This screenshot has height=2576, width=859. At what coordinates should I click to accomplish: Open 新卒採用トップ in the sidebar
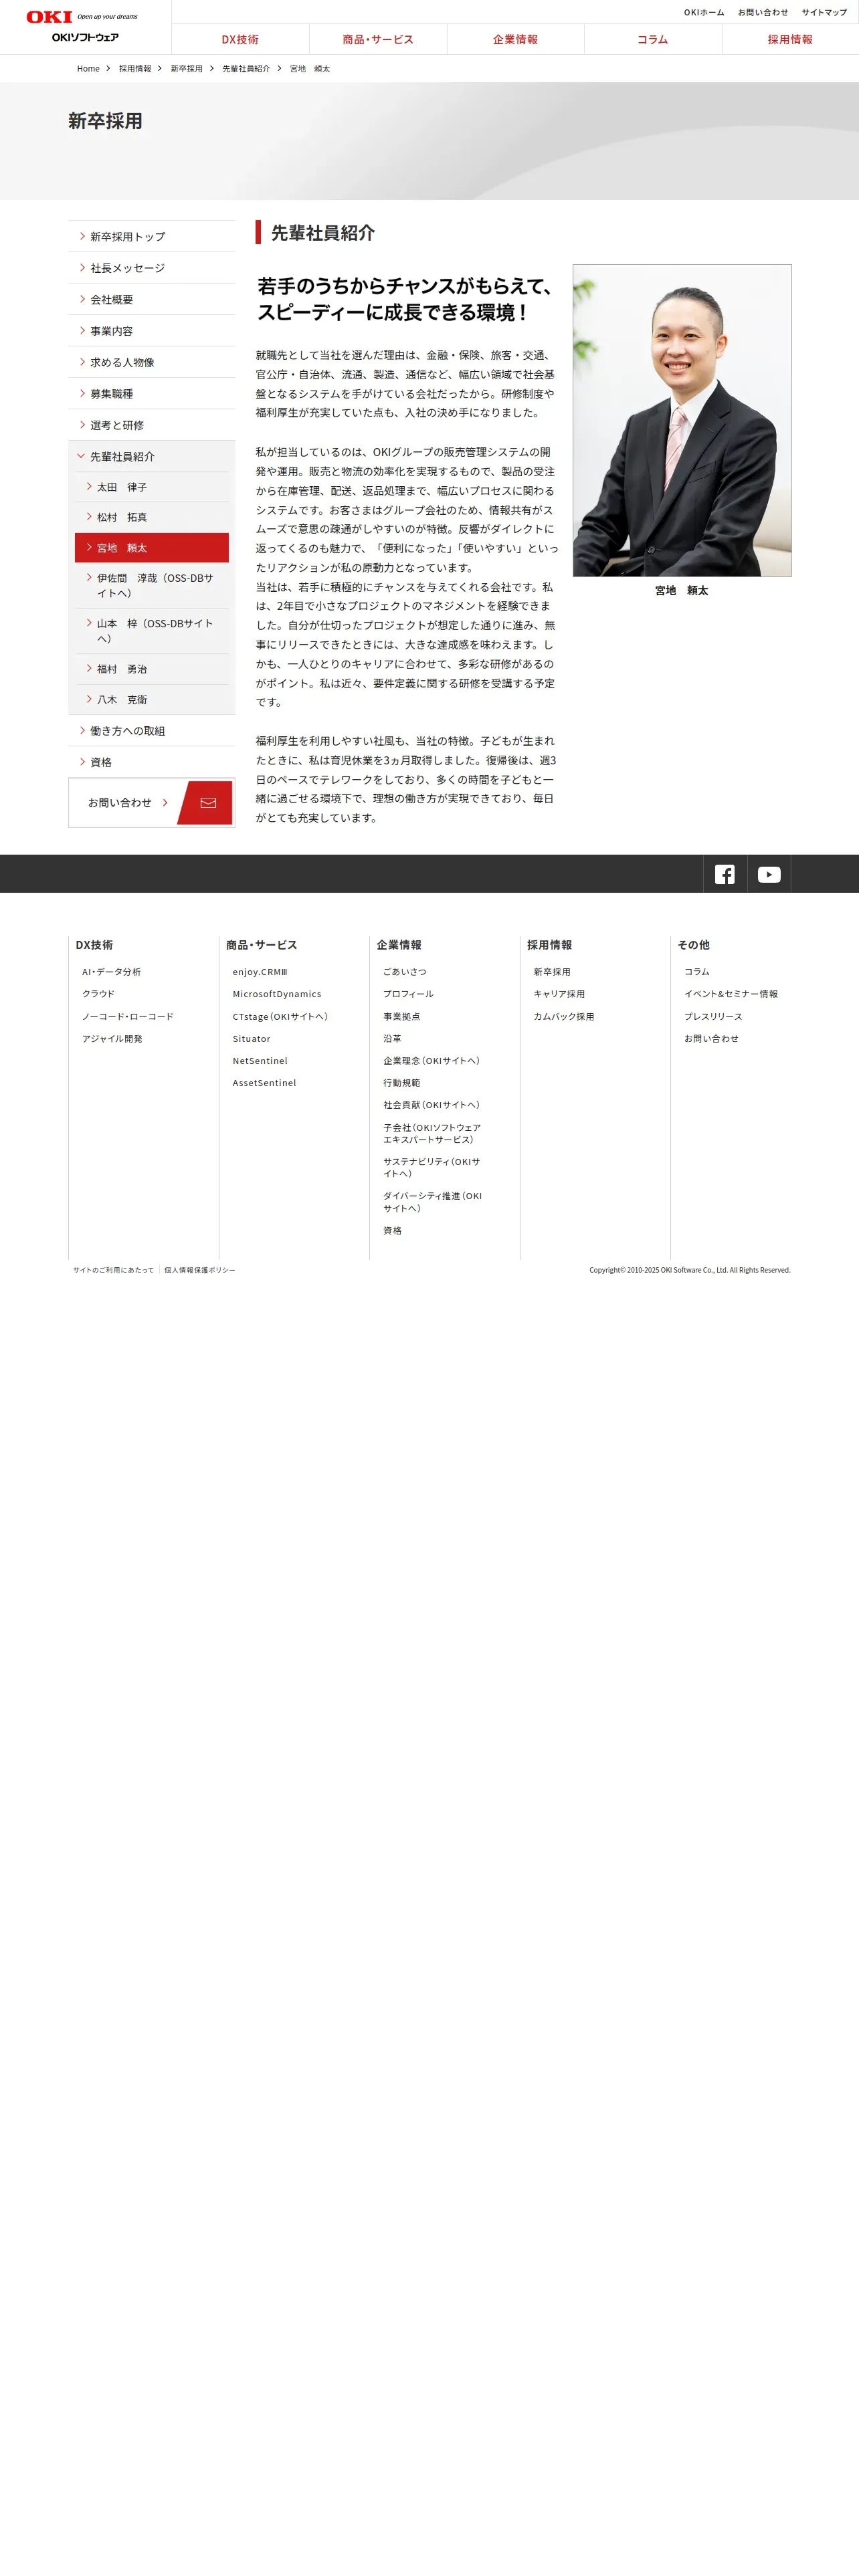click(x=152, y=237)
